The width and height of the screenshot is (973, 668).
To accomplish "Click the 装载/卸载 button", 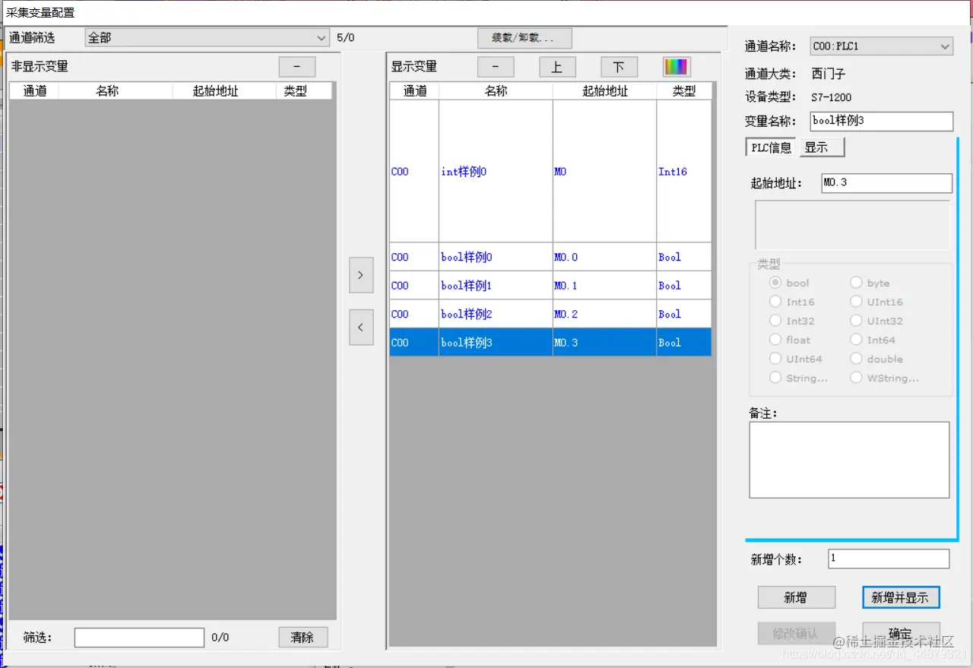I will click(525, 37).
